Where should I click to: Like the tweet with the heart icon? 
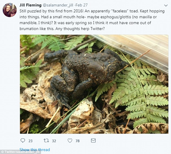(70, 140)
